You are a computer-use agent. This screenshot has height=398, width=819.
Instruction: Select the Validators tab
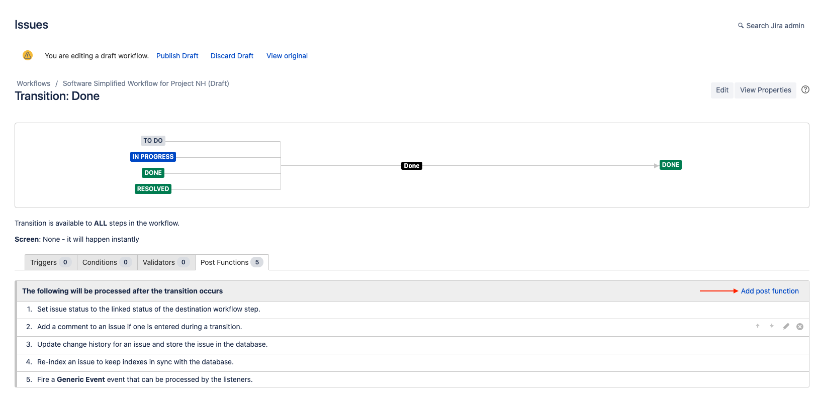click(166, 262)
